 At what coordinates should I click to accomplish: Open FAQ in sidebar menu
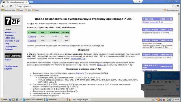[7, 44]
